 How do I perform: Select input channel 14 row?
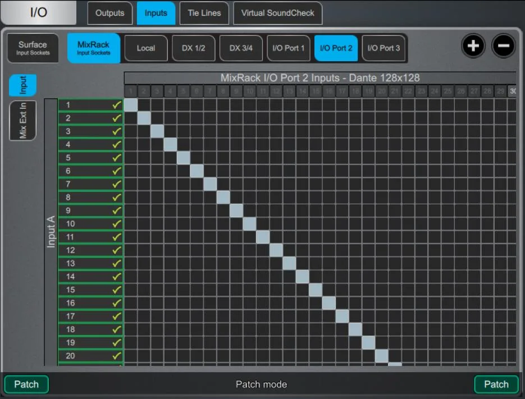[91, 277]
